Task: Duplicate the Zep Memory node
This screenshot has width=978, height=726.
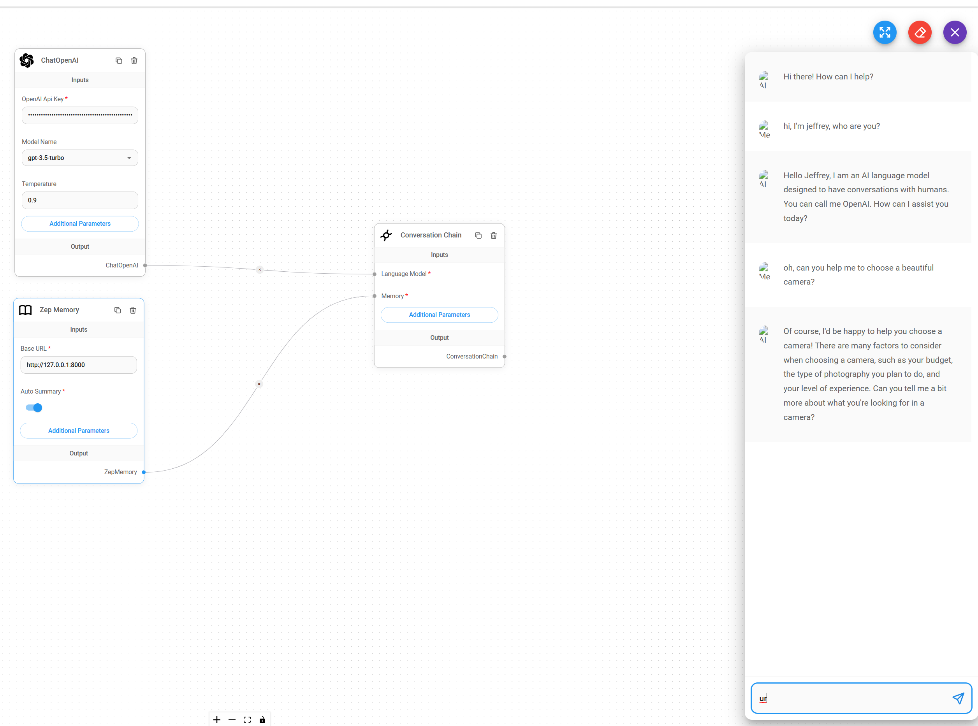Action: click(117, 310)
